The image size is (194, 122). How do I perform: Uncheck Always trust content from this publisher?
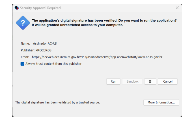point(22,64)
